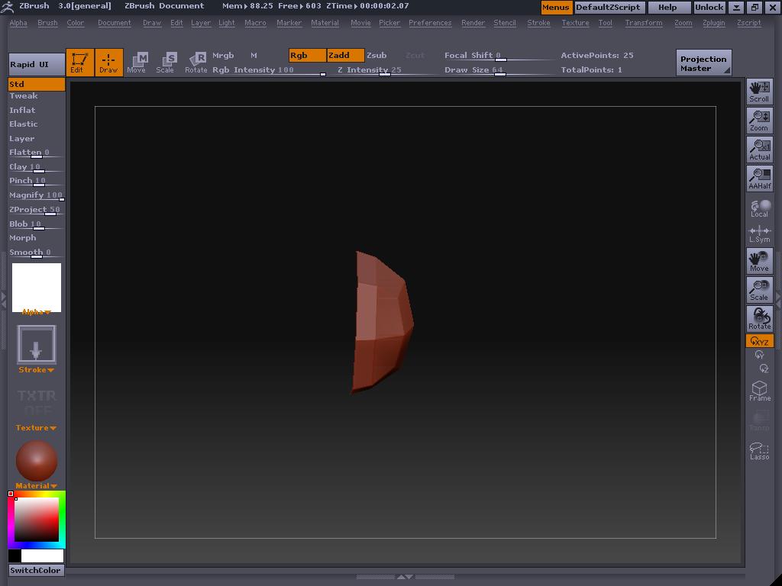
Task: Enable Zsub mode
Action: pyautogui.click(x=377, y=55)
